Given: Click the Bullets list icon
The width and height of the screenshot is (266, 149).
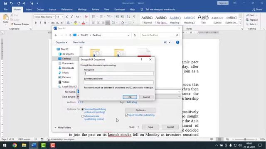Looking at the screenshot, I should click(x=94, y=17).
